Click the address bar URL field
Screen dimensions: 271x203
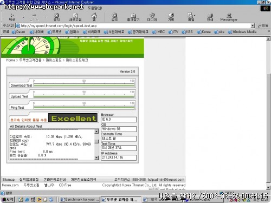coord(133,25)
